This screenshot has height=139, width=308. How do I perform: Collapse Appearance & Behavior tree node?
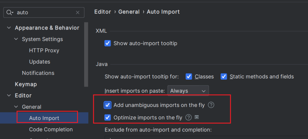click(x=8, y=28)
